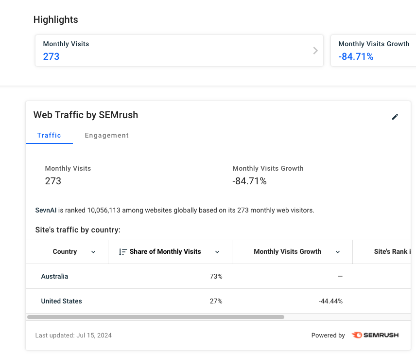The image size is (416, 354).
Task: Click the Web Traffic by SEMrush heading
Action: point(86,115)
